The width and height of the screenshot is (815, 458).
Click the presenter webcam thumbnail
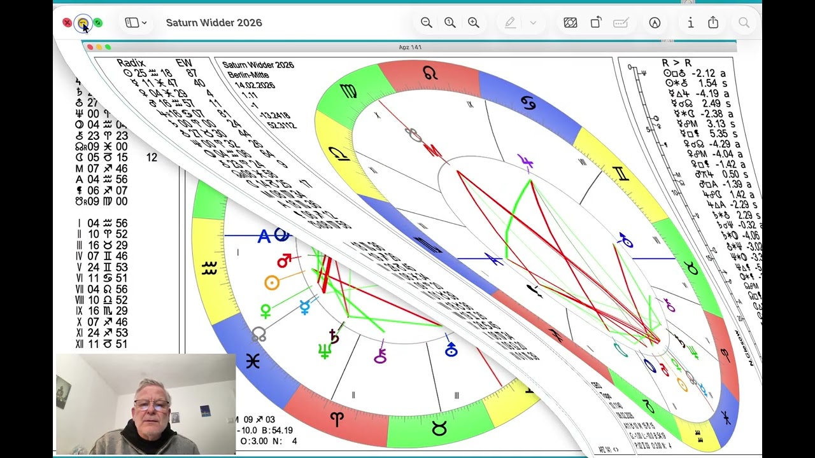(x=146, y=404)
